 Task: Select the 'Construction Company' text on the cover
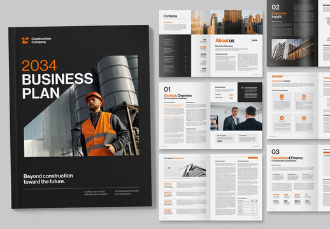click(x=41, y=41)
